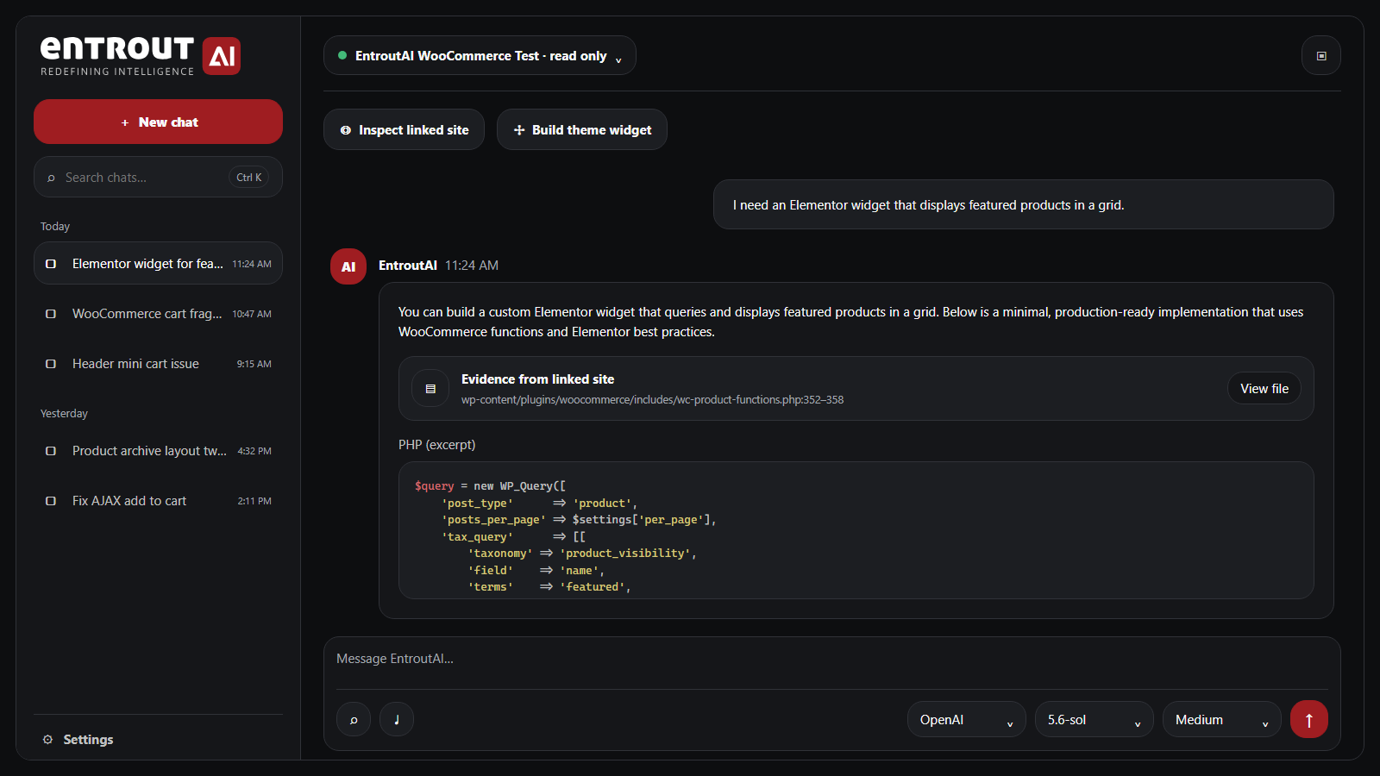Click Inspect linked site button
Screen dimensions: 1380x776
tap(404, 129)
